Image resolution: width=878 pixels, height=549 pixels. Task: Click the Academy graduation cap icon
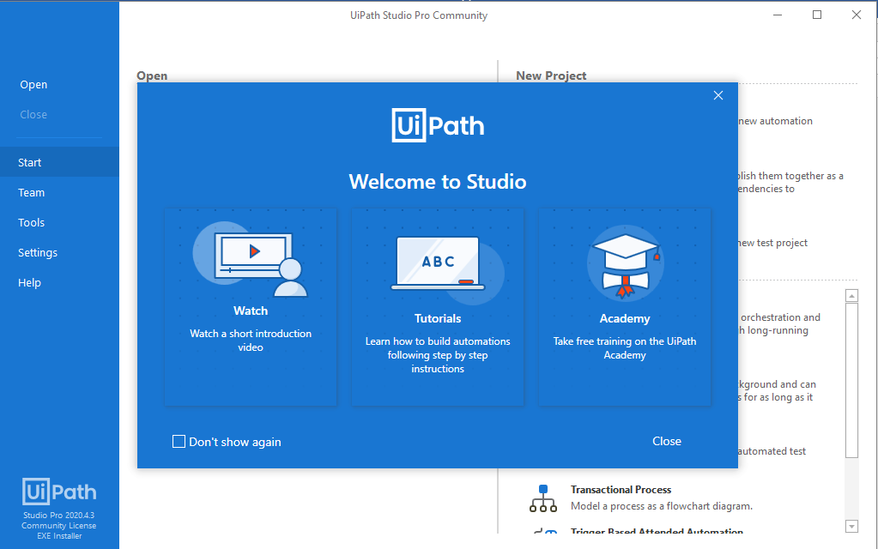625,265
